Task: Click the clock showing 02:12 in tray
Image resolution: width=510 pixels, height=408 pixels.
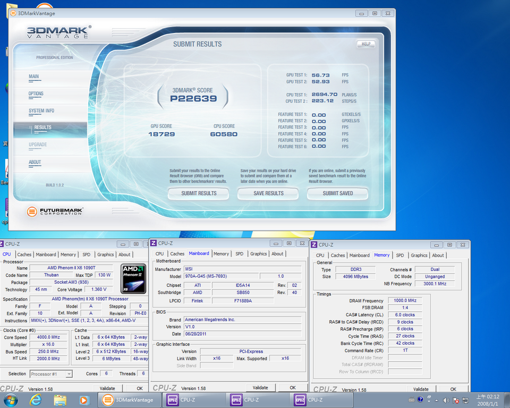Action: coord(488,397)
